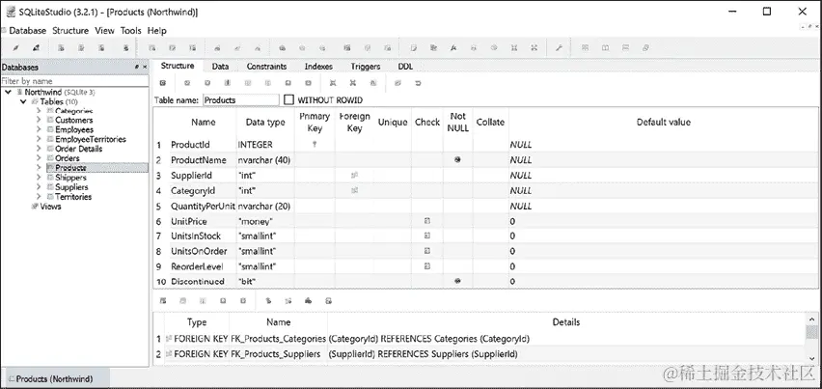Click the Default value column header
Screen dimensions: 822x389
(663, 123)
